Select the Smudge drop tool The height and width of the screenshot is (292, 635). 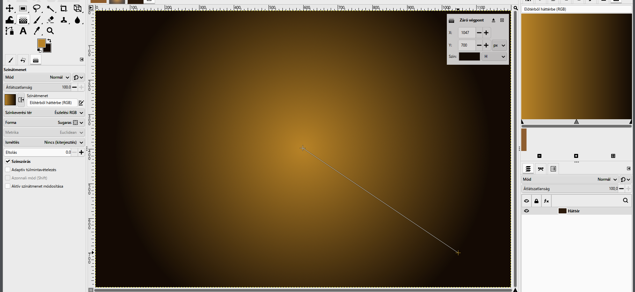77,20
